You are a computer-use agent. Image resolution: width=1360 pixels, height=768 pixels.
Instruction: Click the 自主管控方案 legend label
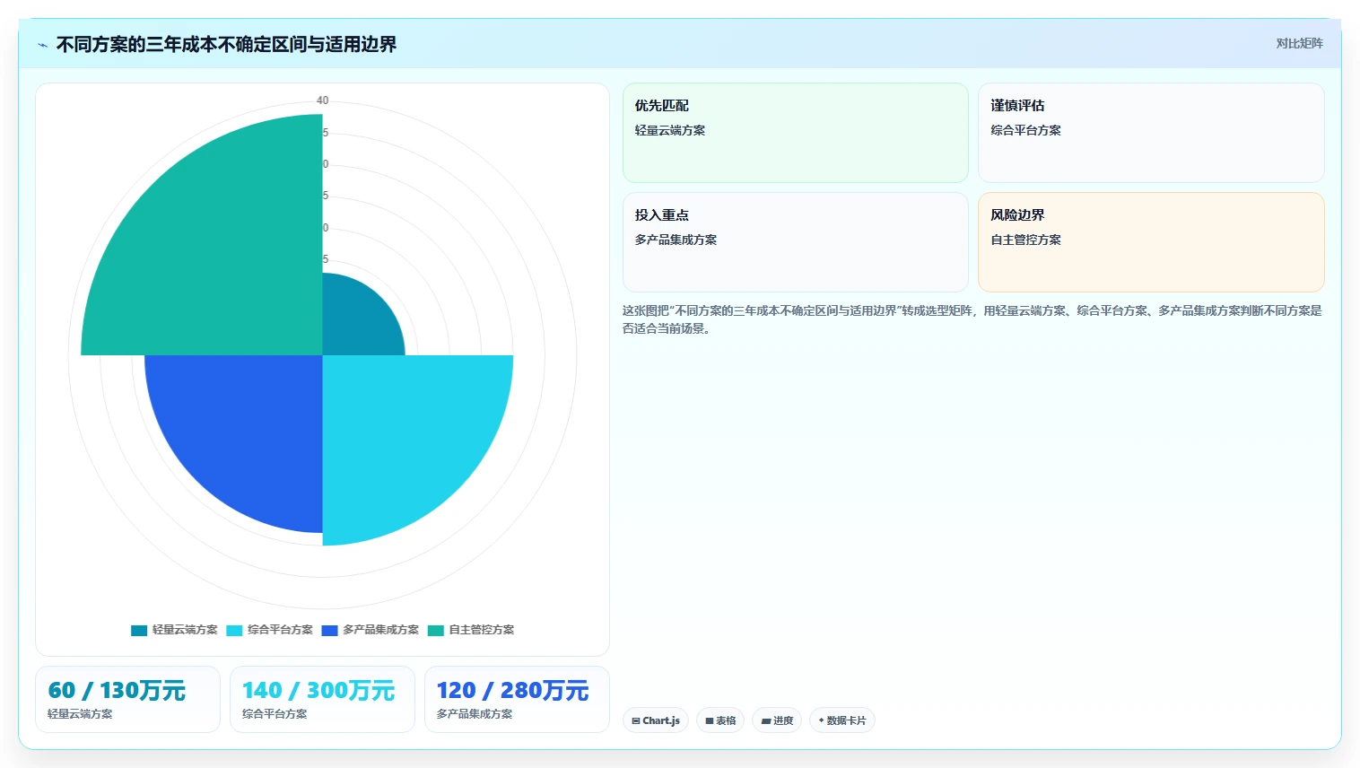(482, 630)
